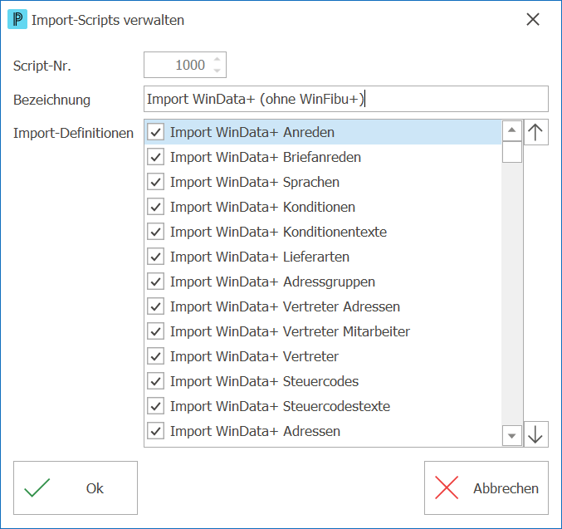
Task: Click list scrollbar down arrow
Action: point(512,436)
